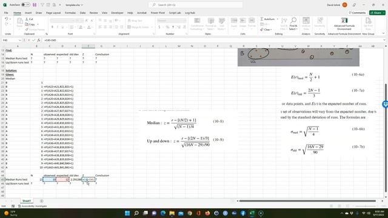Click the Save icon in title bar
Image resolution: width=388 pixels, height=218 pixels.
tap(35, 5)
